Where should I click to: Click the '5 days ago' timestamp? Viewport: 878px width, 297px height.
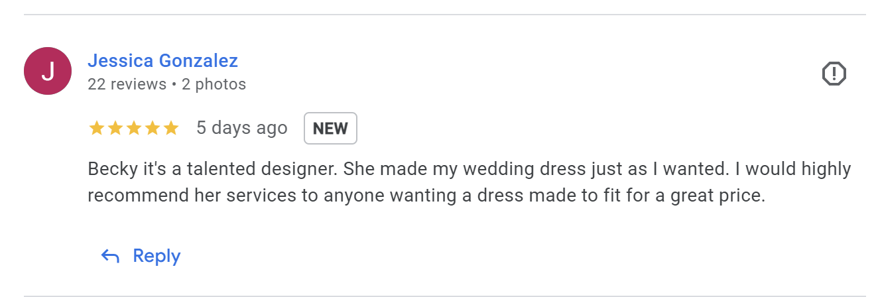coord(242,128)
